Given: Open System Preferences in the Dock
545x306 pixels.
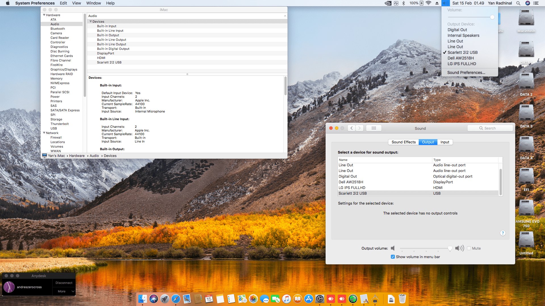Looking at the screenshot, I should coord(320,299).
